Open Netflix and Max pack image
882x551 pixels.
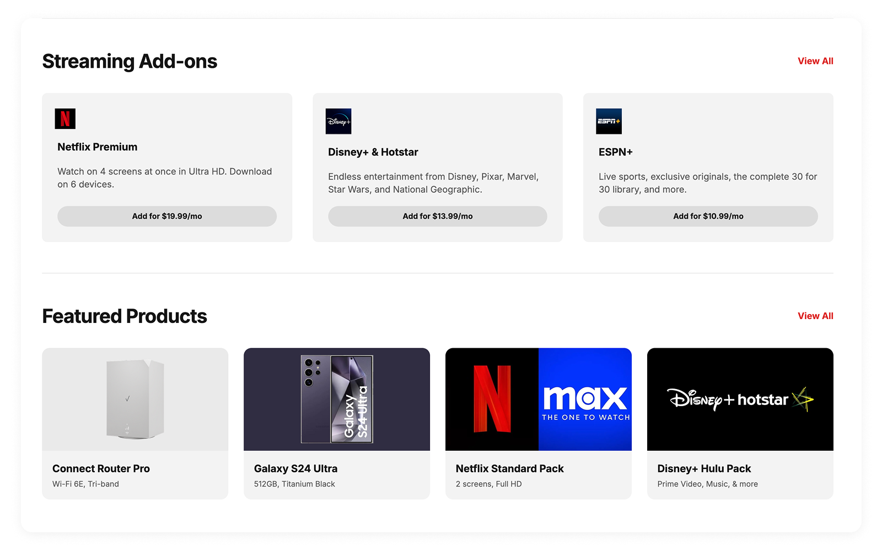pyautogui.click(x=539, y=399)
